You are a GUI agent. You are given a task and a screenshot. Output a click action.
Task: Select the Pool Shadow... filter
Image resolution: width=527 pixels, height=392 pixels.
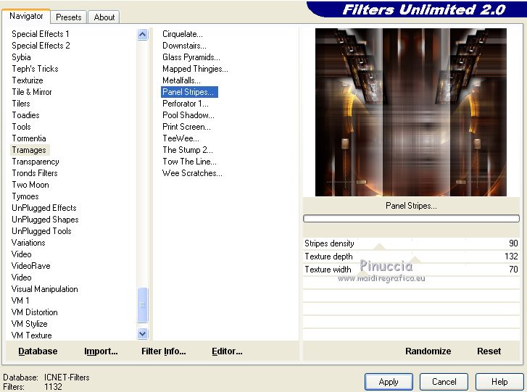click(x=188, y=115)
